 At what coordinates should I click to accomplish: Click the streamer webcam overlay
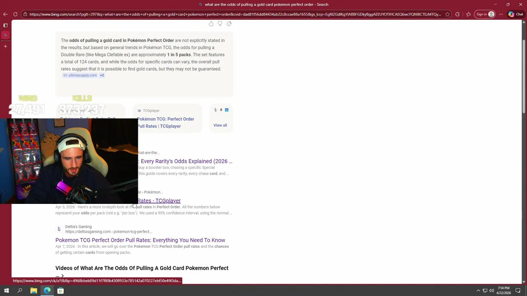click(x=69, y=161)
